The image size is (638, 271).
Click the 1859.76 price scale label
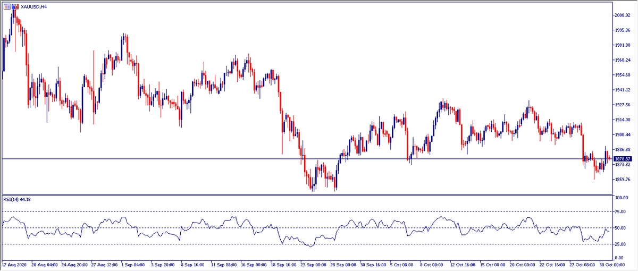(x=622, y=180)
